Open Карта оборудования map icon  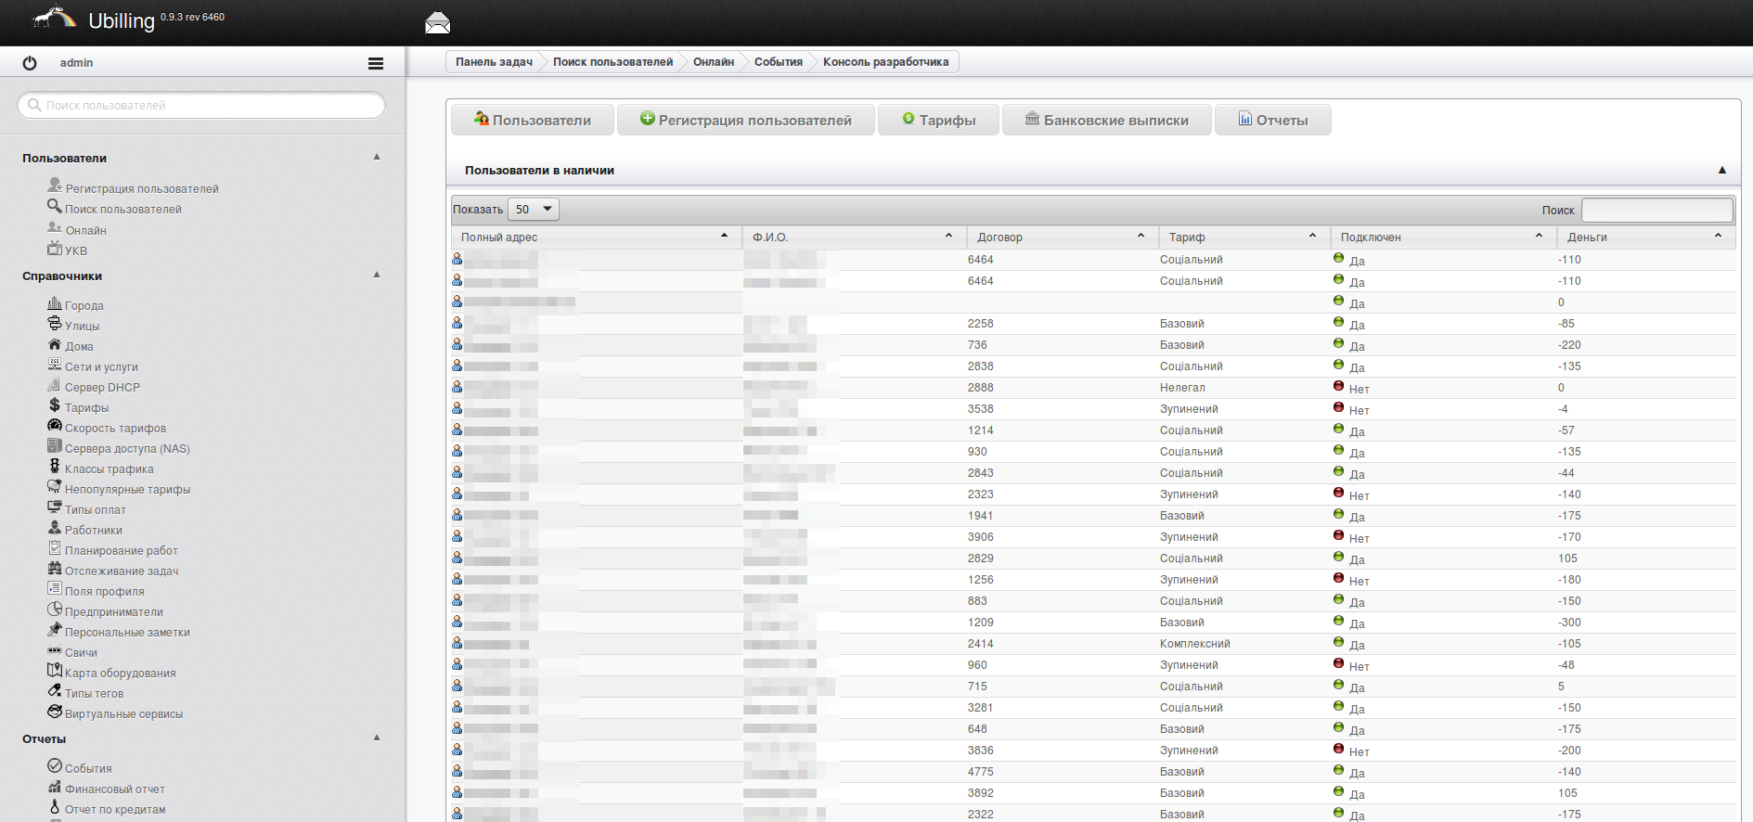55,671
